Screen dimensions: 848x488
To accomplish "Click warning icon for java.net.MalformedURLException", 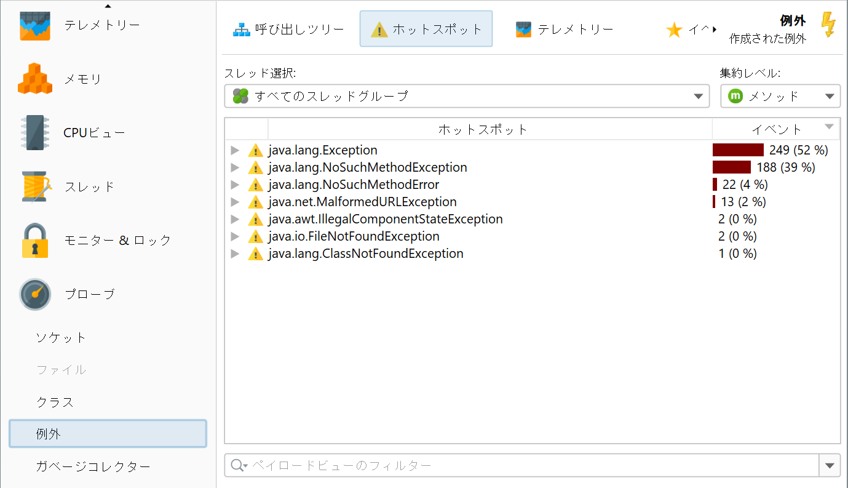I will tap(255, 202).
